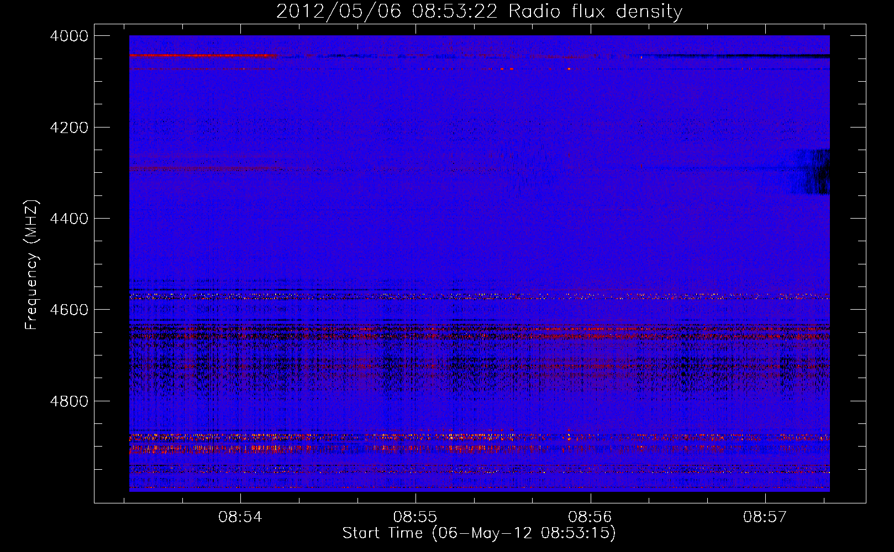The image size is (894, 552).
Task: Click the plot title '2012/05/06 08:53:22 Radio flux density'
Action: pos(479,11)
